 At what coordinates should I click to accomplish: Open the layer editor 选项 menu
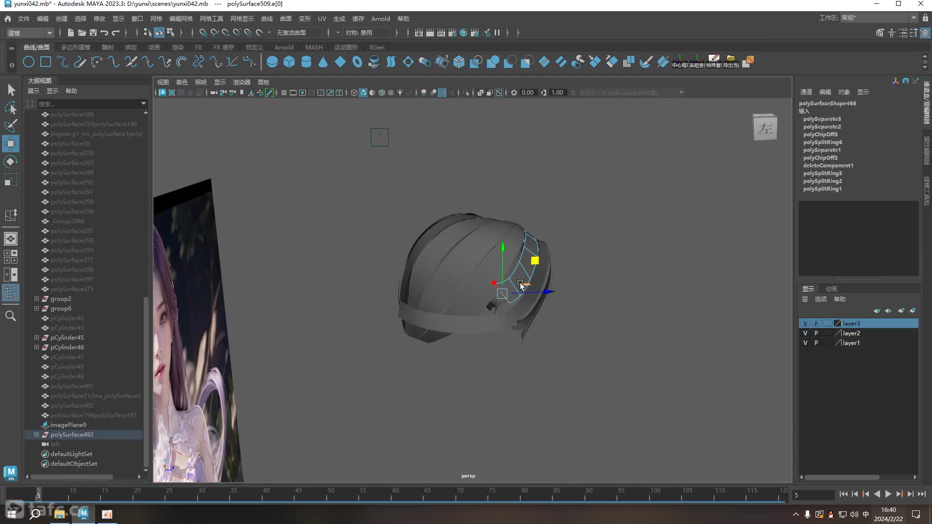point(821,299)
